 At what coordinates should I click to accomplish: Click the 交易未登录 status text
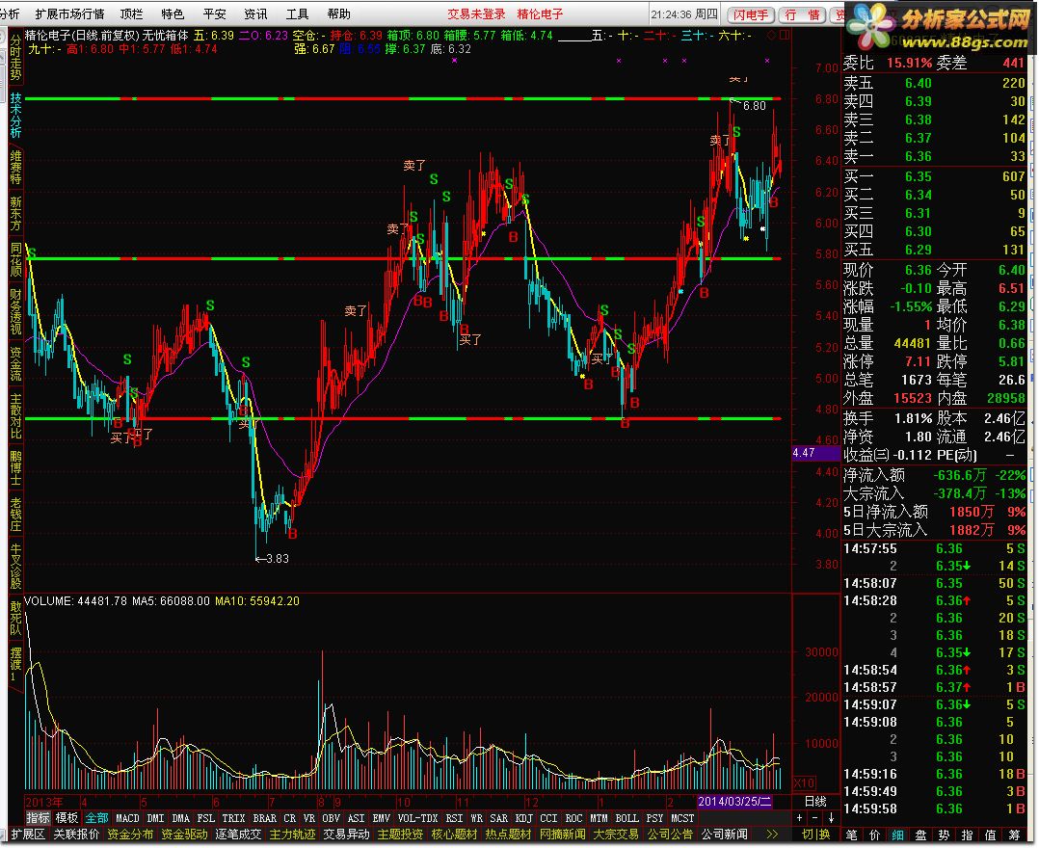coord(476,13)
